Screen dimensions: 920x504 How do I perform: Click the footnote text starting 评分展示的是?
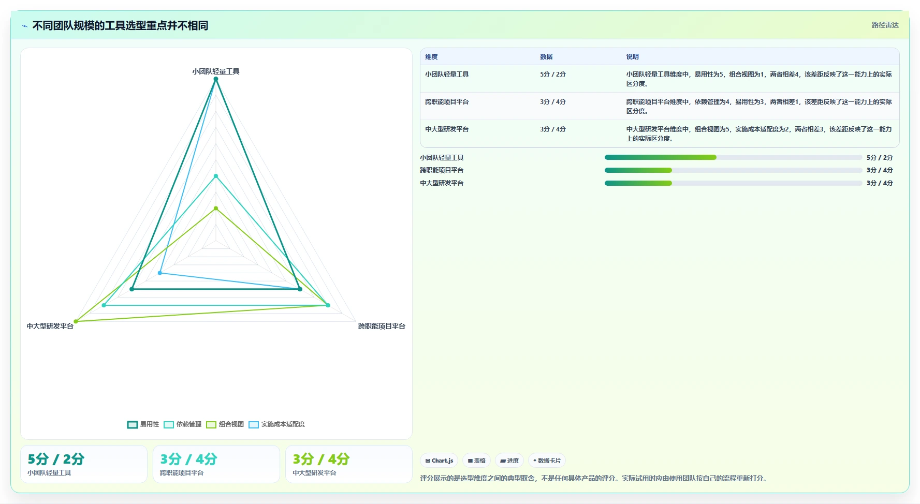594,478
